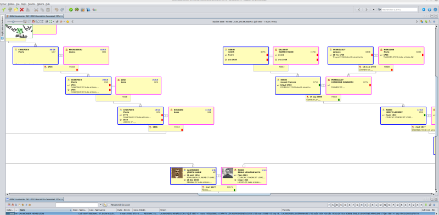Select the Laumonier Joseph Marie person box
Screen dimensions: 439x215
coord(193,176)
